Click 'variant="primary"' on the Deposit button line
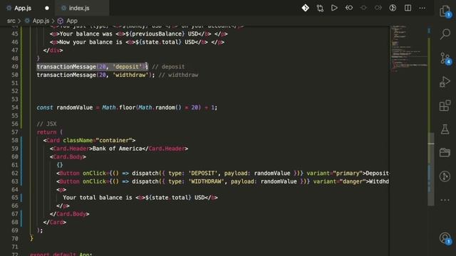 click(334, 174)
